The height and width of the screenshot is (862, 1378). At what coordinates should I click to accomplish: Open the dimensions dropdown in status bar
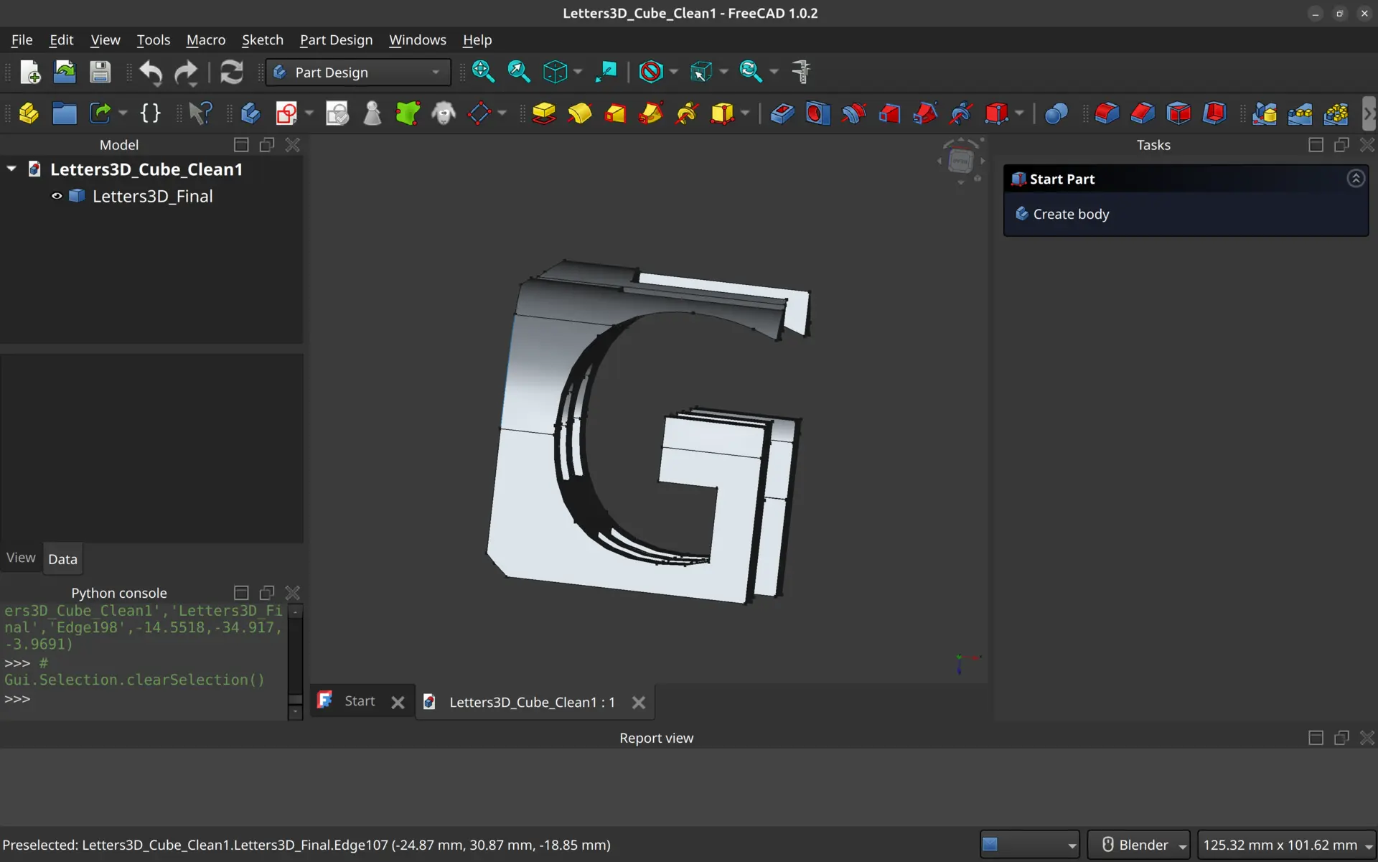[x=1287, y=845]
